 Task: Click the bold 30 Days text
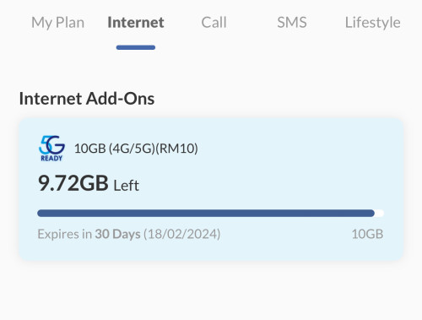[117, 234]
